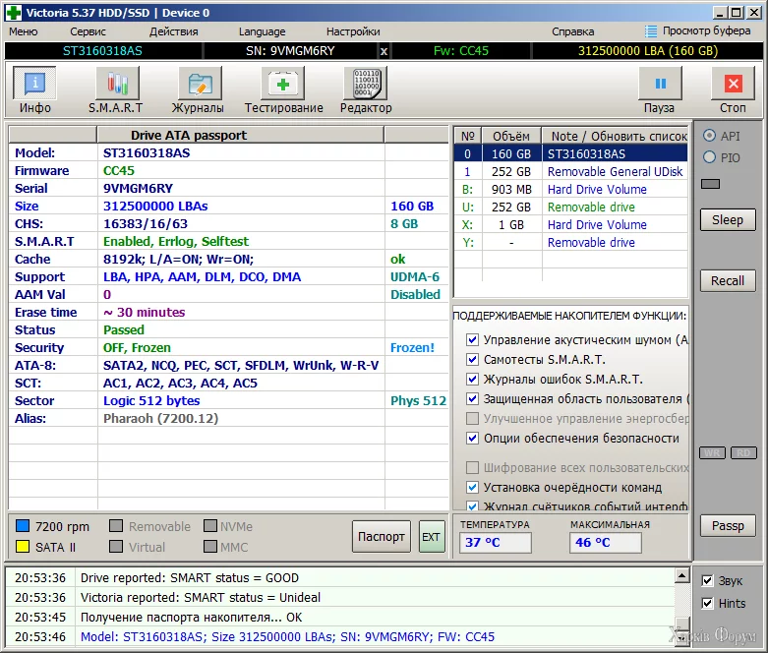
Task: Open the Редактор hex editor icon
Action: pyautogui.click(x=365, y=84)
